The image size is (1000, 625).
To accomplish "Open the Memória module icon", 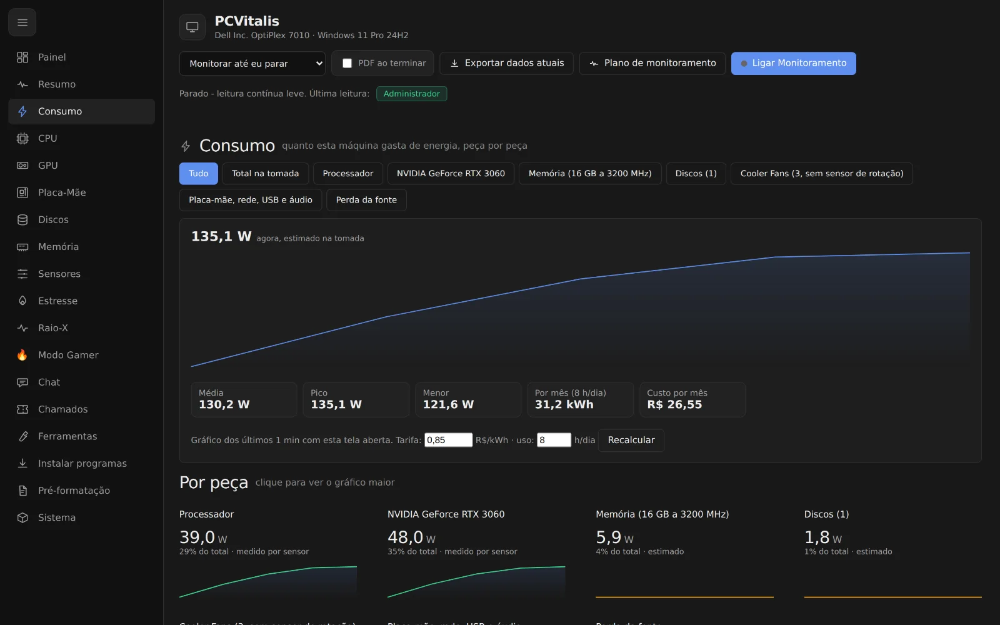I will tap(22, 247).
